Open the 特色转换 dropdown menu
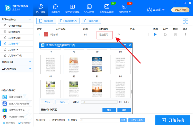Image resolution: width=193 pixels, height=127 pixels. (125, 8)
